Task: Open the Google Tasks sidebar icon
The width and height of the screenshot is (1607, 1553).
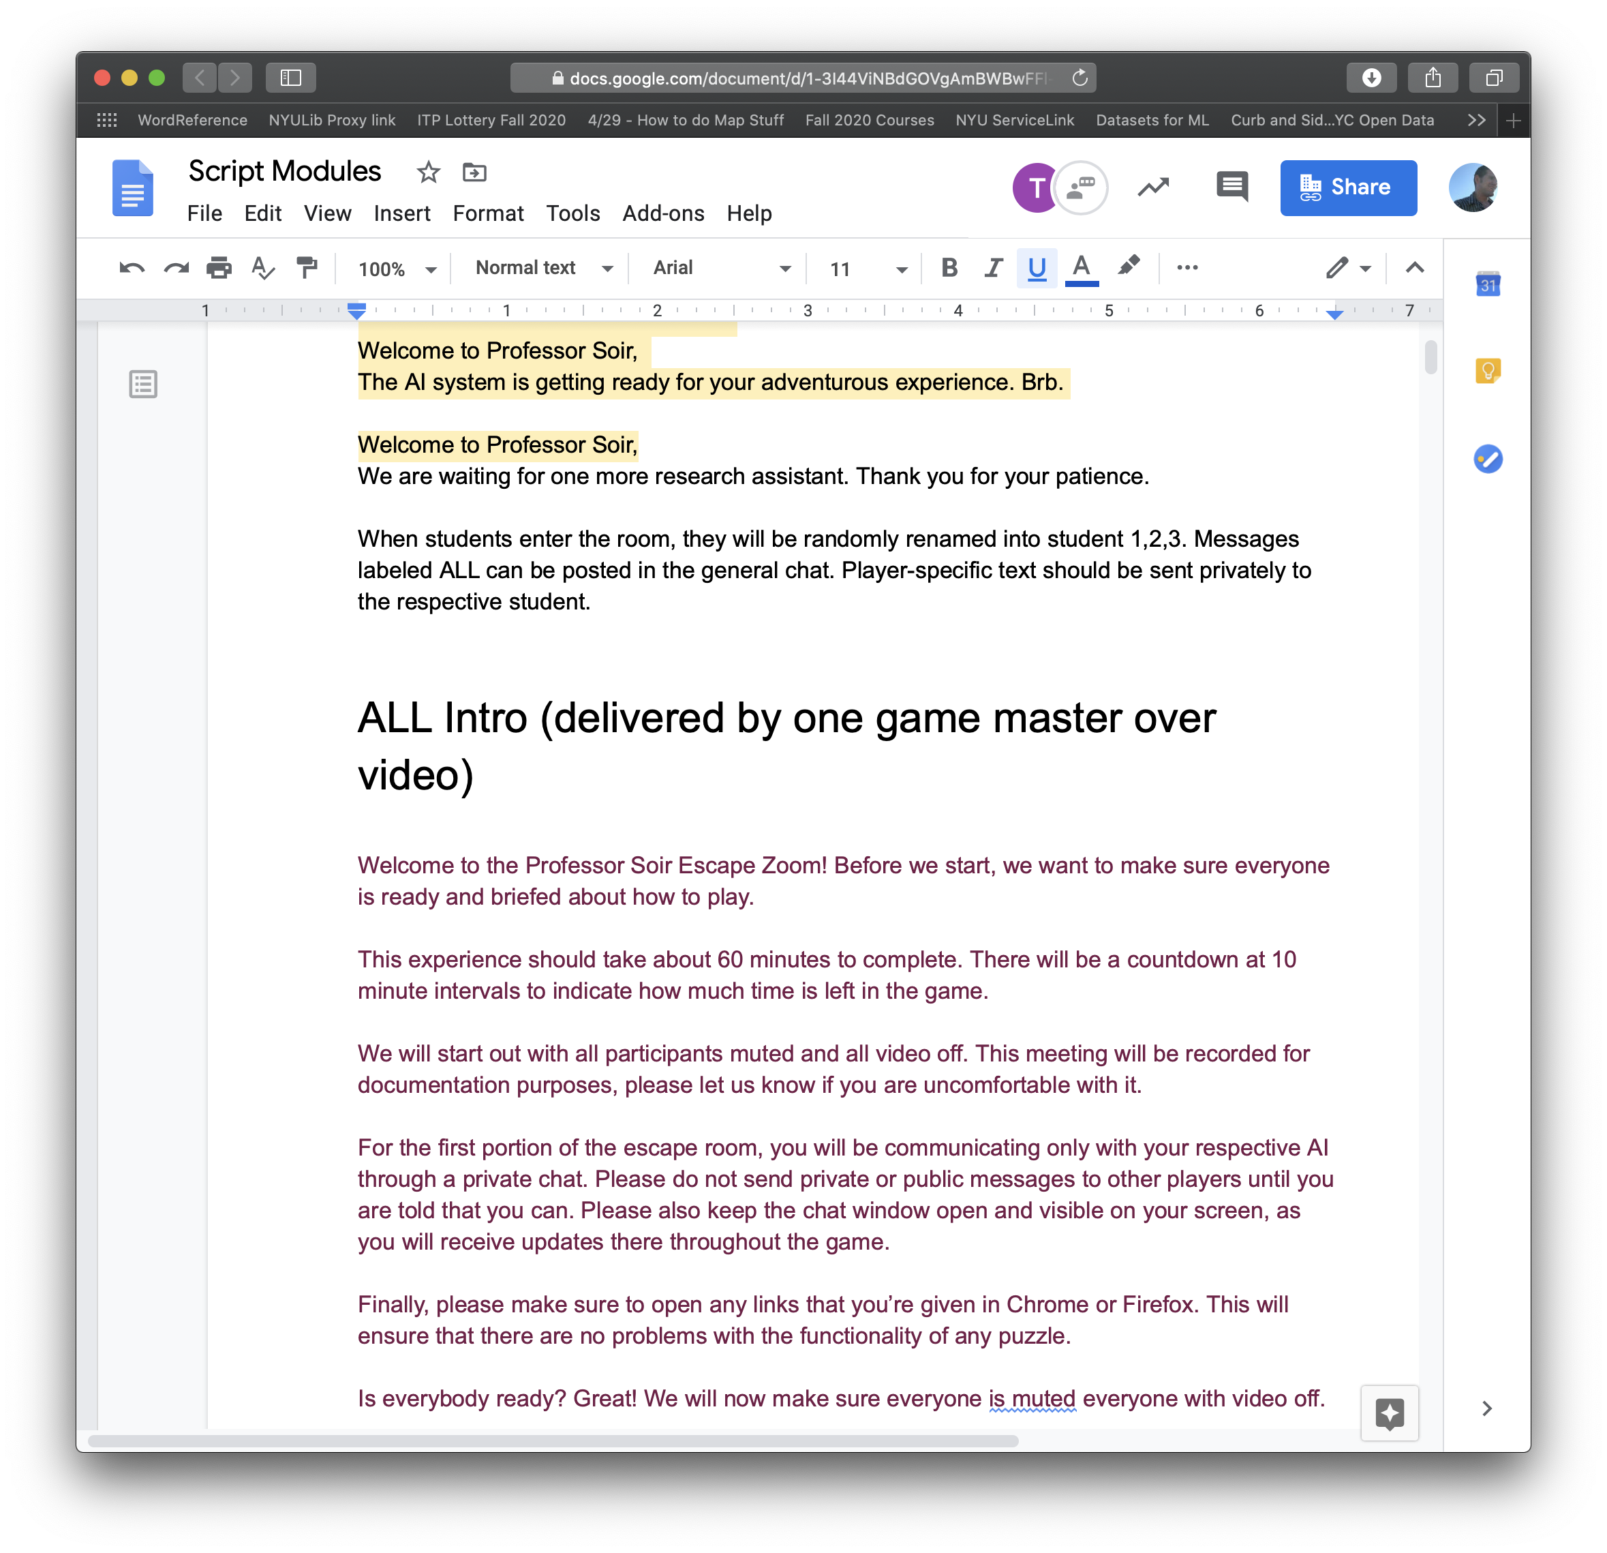Action: [x=1487, y=459]
